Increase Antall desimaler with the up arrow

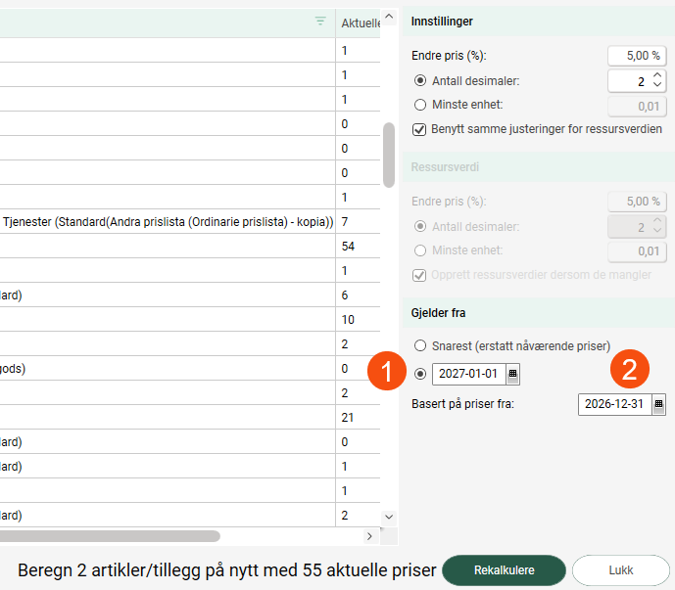(657, 75)
